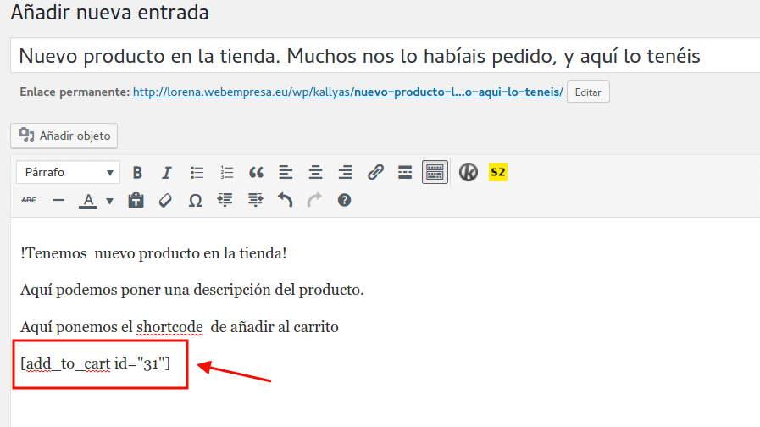Image resolution: width=760 pixels, height=427 pixels.
Task: Click the 'Enlace permanente:' label
Action: [75, 91]
